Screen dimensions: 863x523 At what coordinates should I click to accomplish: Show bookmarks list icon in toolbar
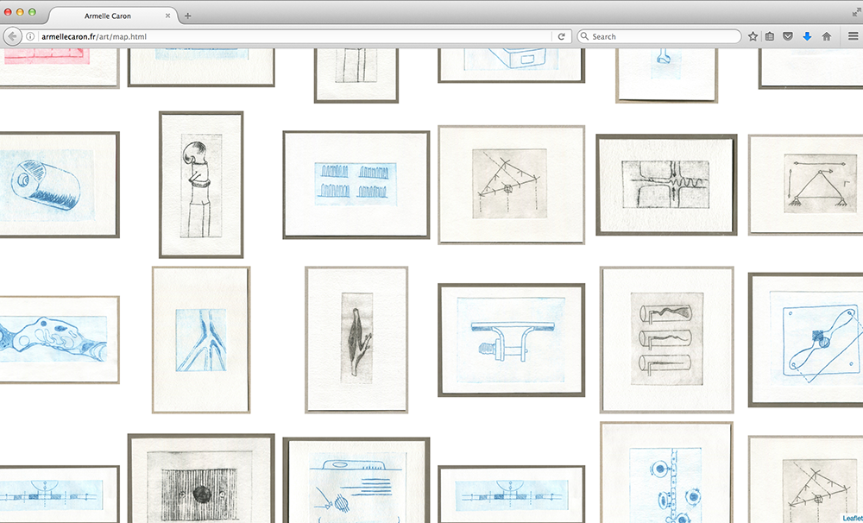coord(770,36)
